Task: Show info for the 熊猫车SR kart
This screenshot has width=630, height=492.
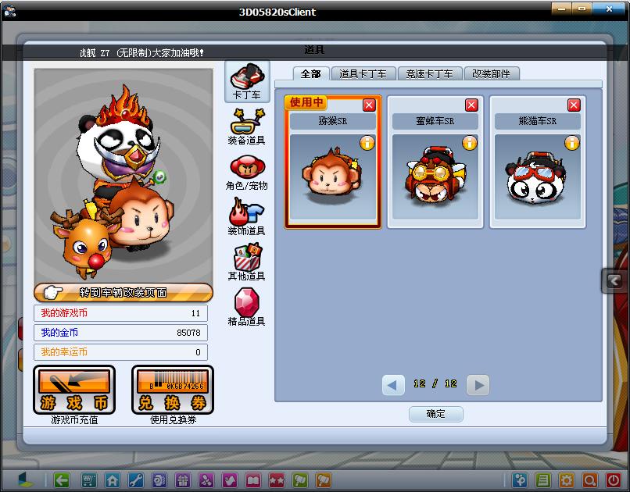Action: pos(571,143)
